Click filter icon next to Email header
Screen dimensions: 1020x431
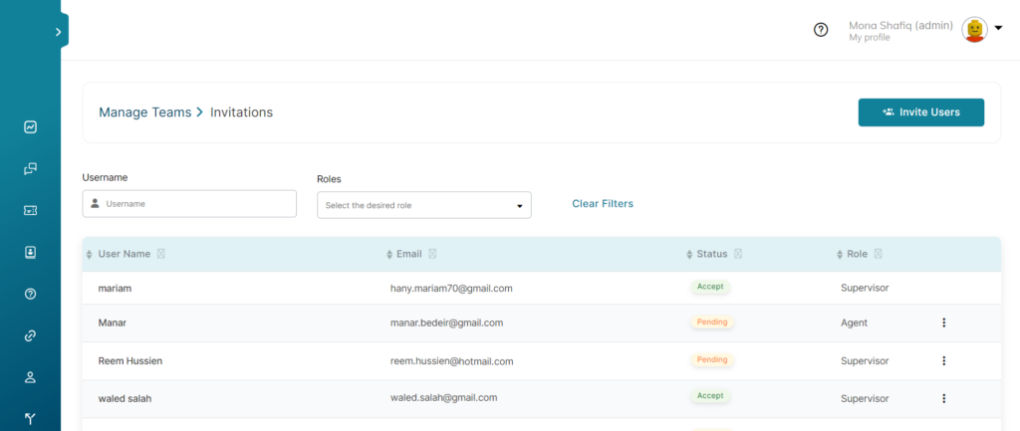[x=432, y=254]
